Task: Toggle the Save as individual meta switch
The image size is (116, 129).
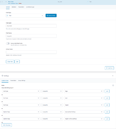Action: [x=8, y=43]
